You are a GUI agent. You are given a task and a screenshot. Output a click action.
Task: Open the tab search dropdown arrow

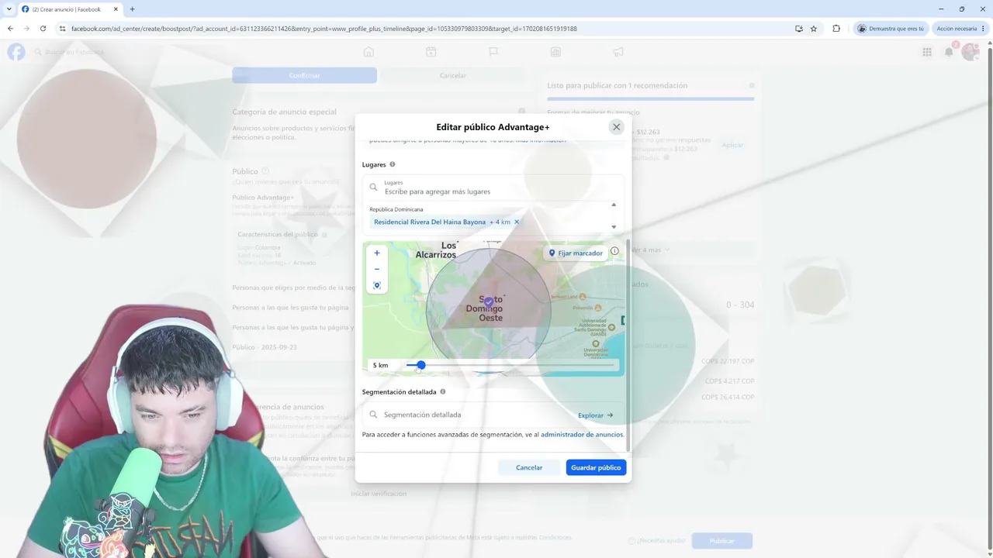tap(9, 9)
